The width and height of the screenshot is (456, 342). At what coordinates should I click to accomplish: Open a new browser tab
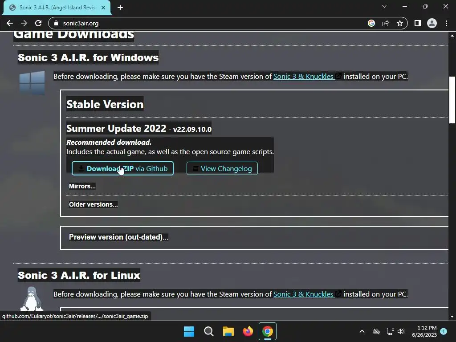[120, 8]
